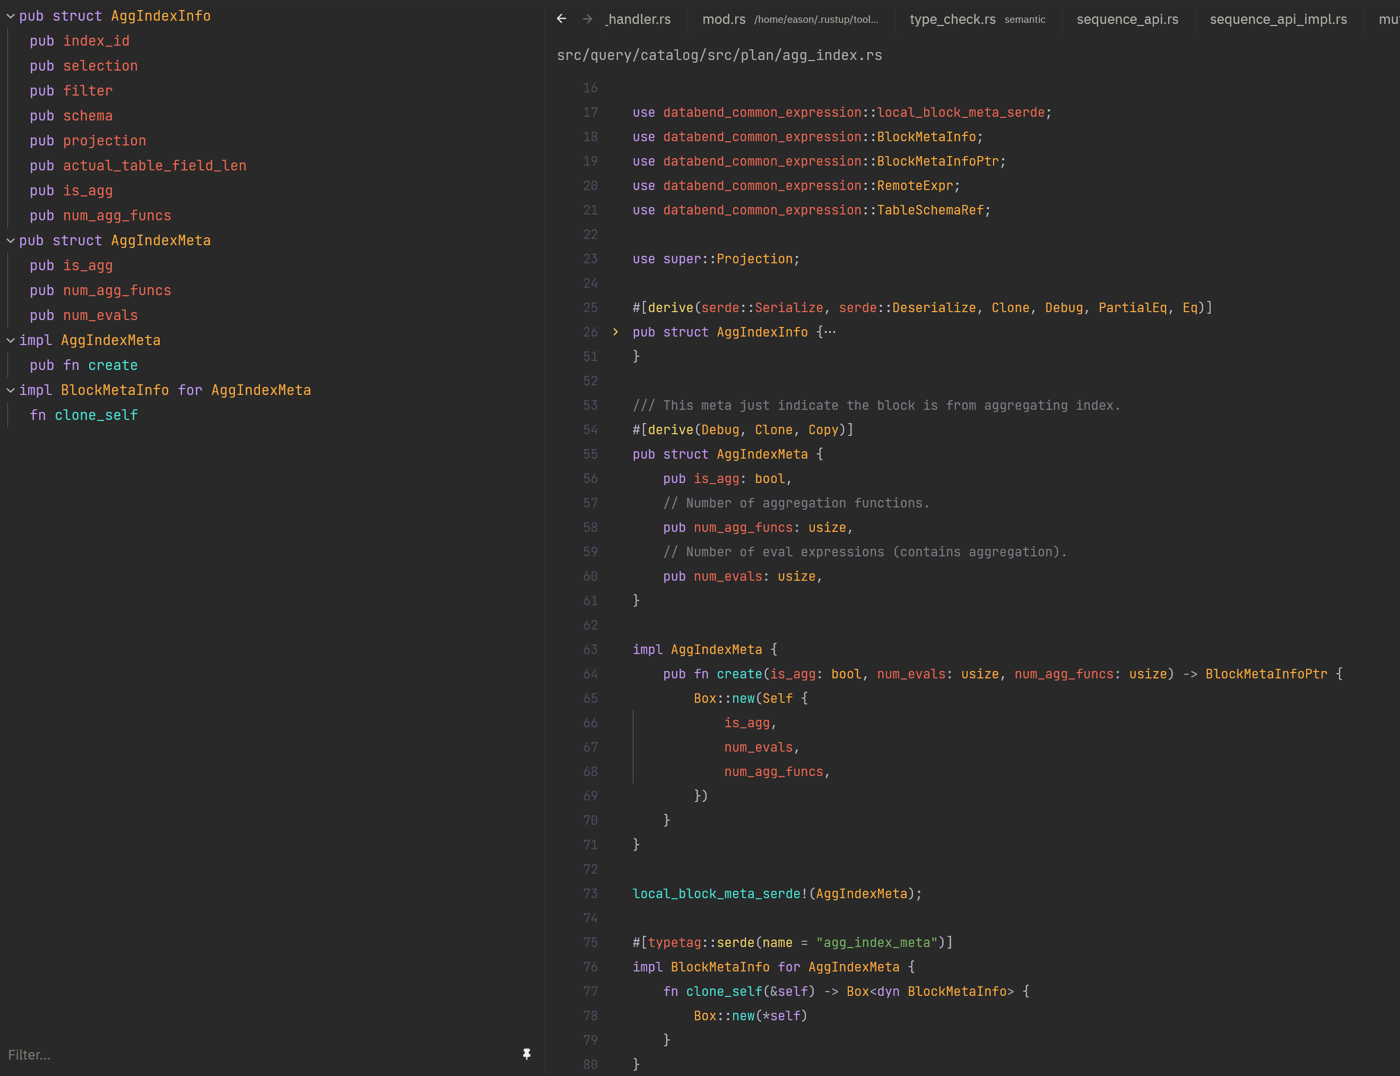The height and width of the screenshot is (1076, 1400).
Task: Click RemoteExpr import on line 20
Action: click(916, 186)
